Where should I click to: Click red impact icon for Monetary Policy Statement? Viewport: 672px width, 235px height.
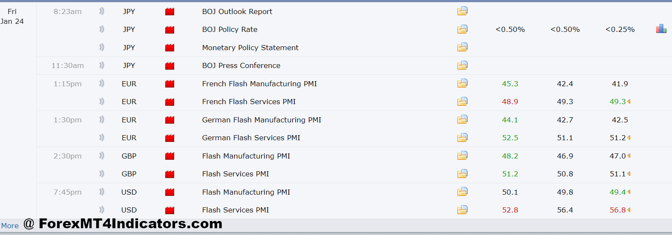[169, 48]
